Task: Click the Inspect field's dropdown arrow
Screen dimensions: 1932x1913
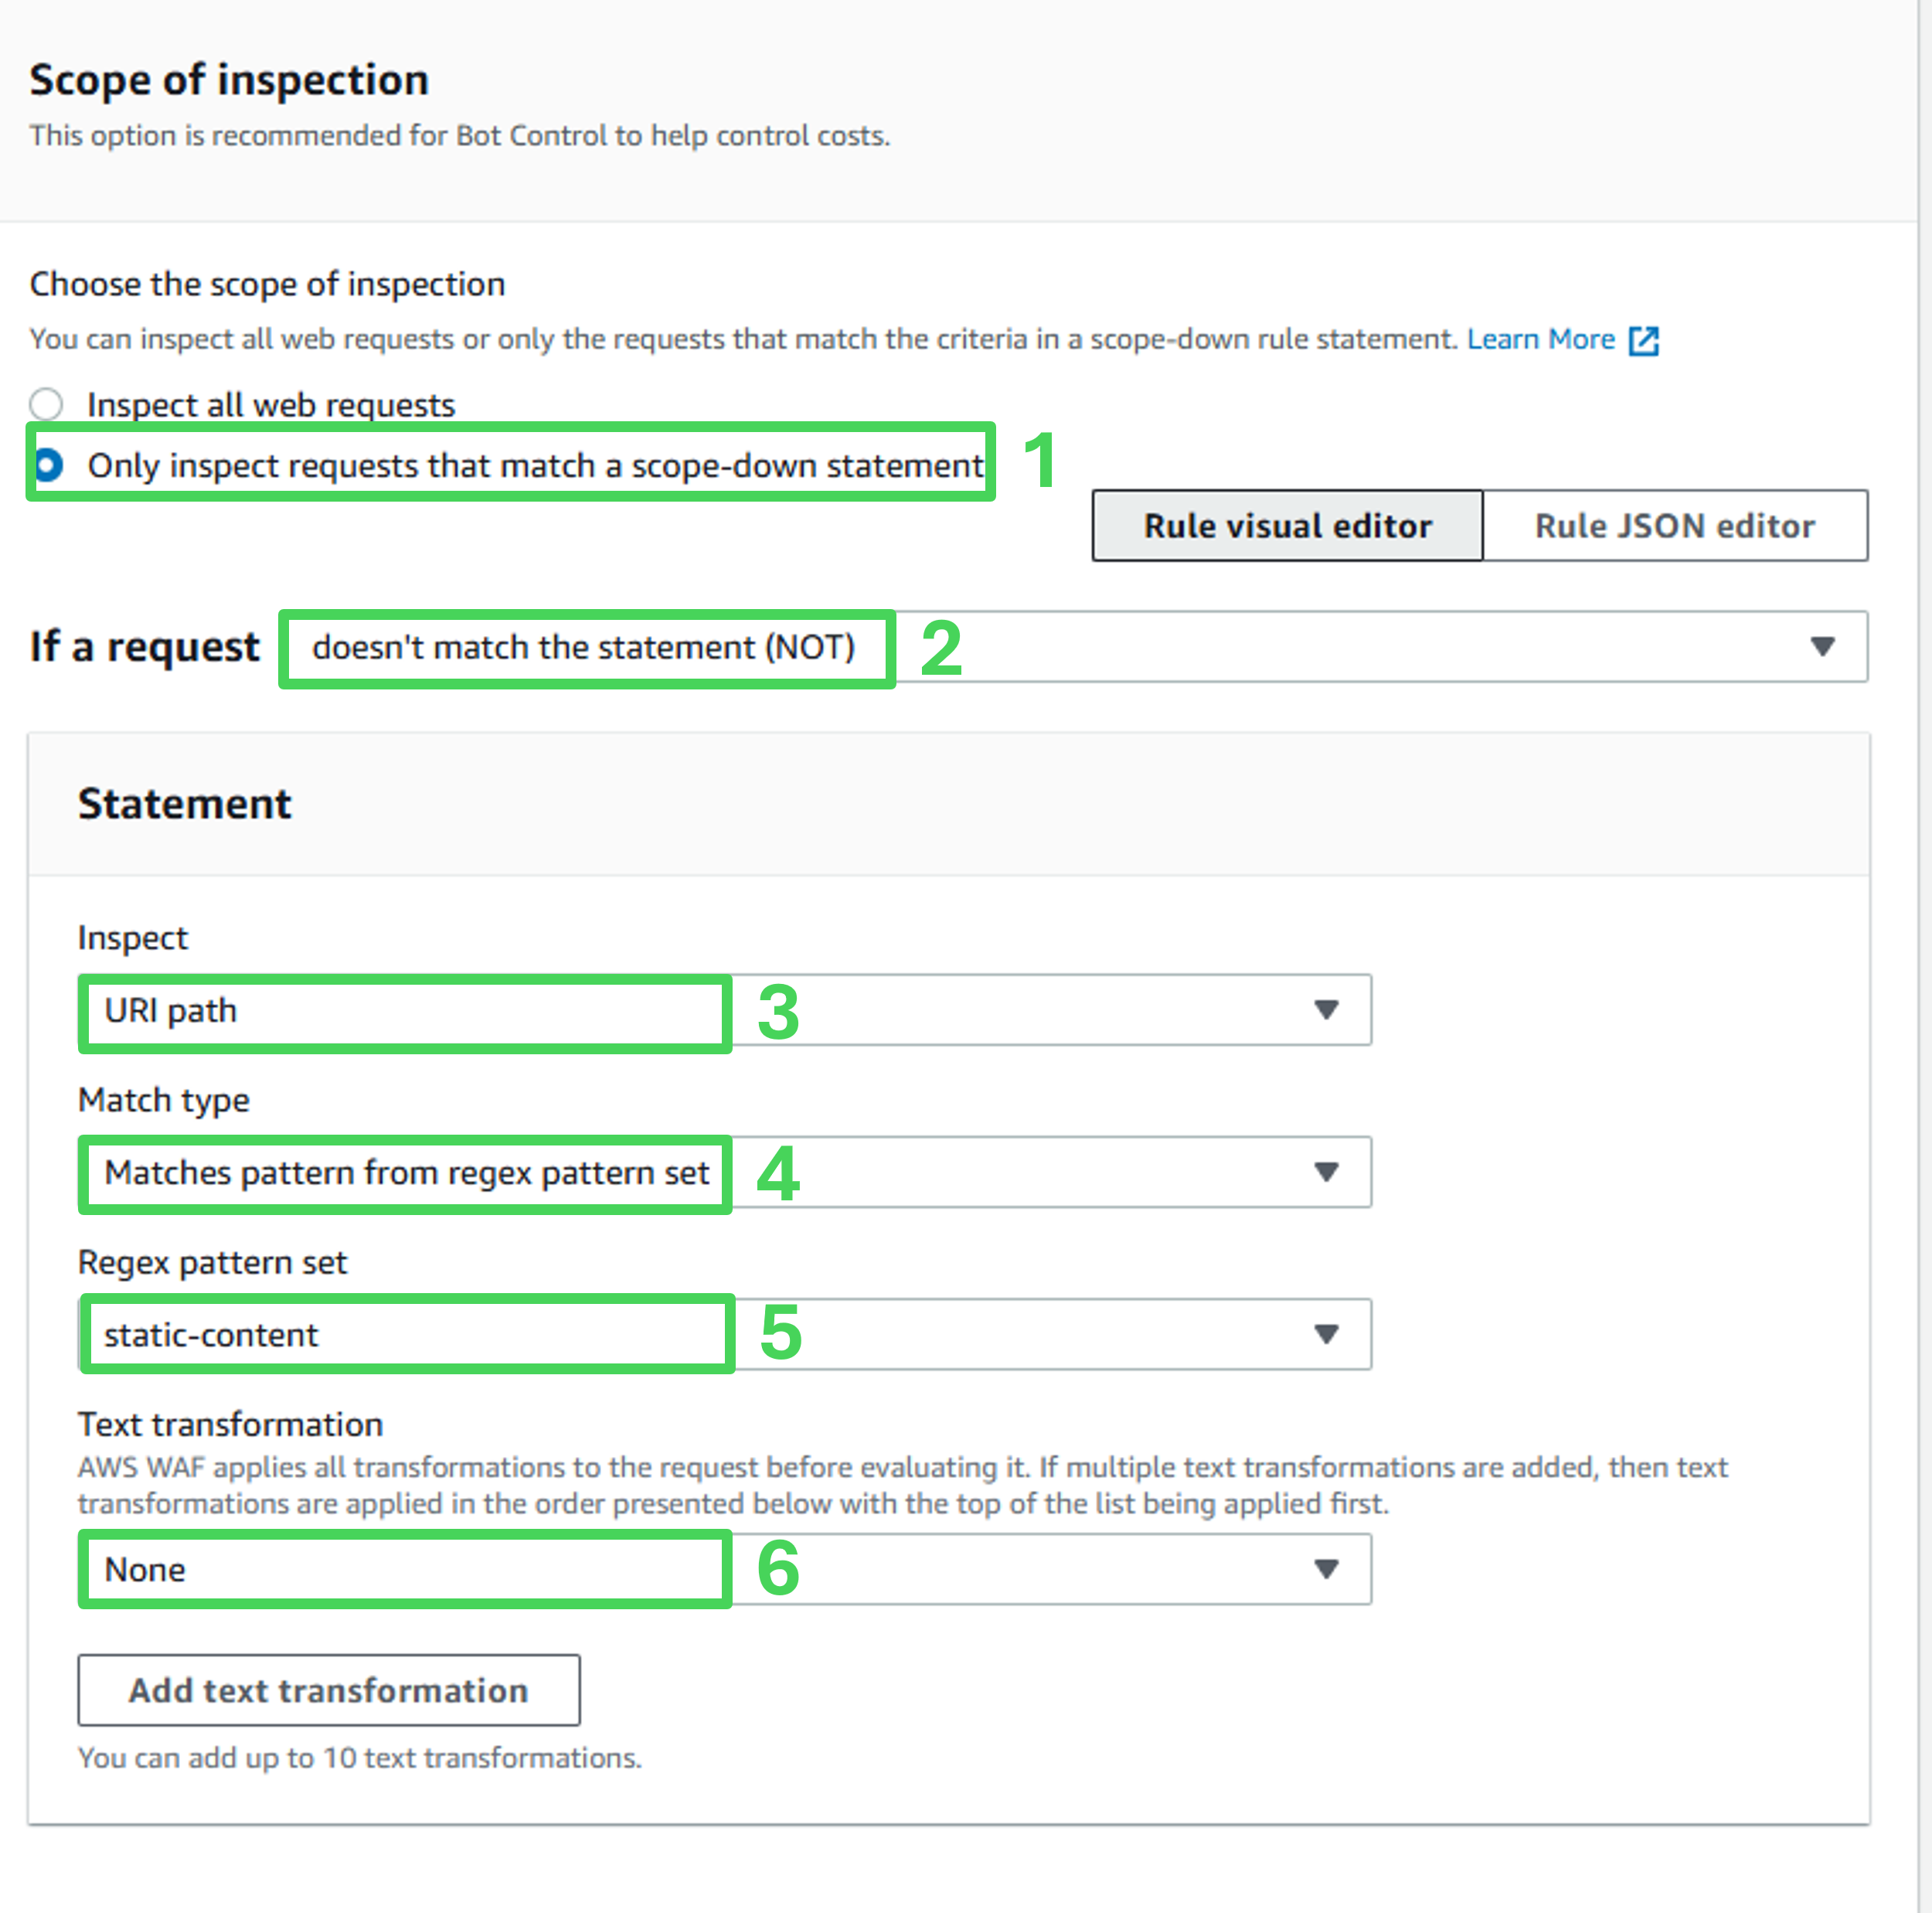Action: 1326,1010
